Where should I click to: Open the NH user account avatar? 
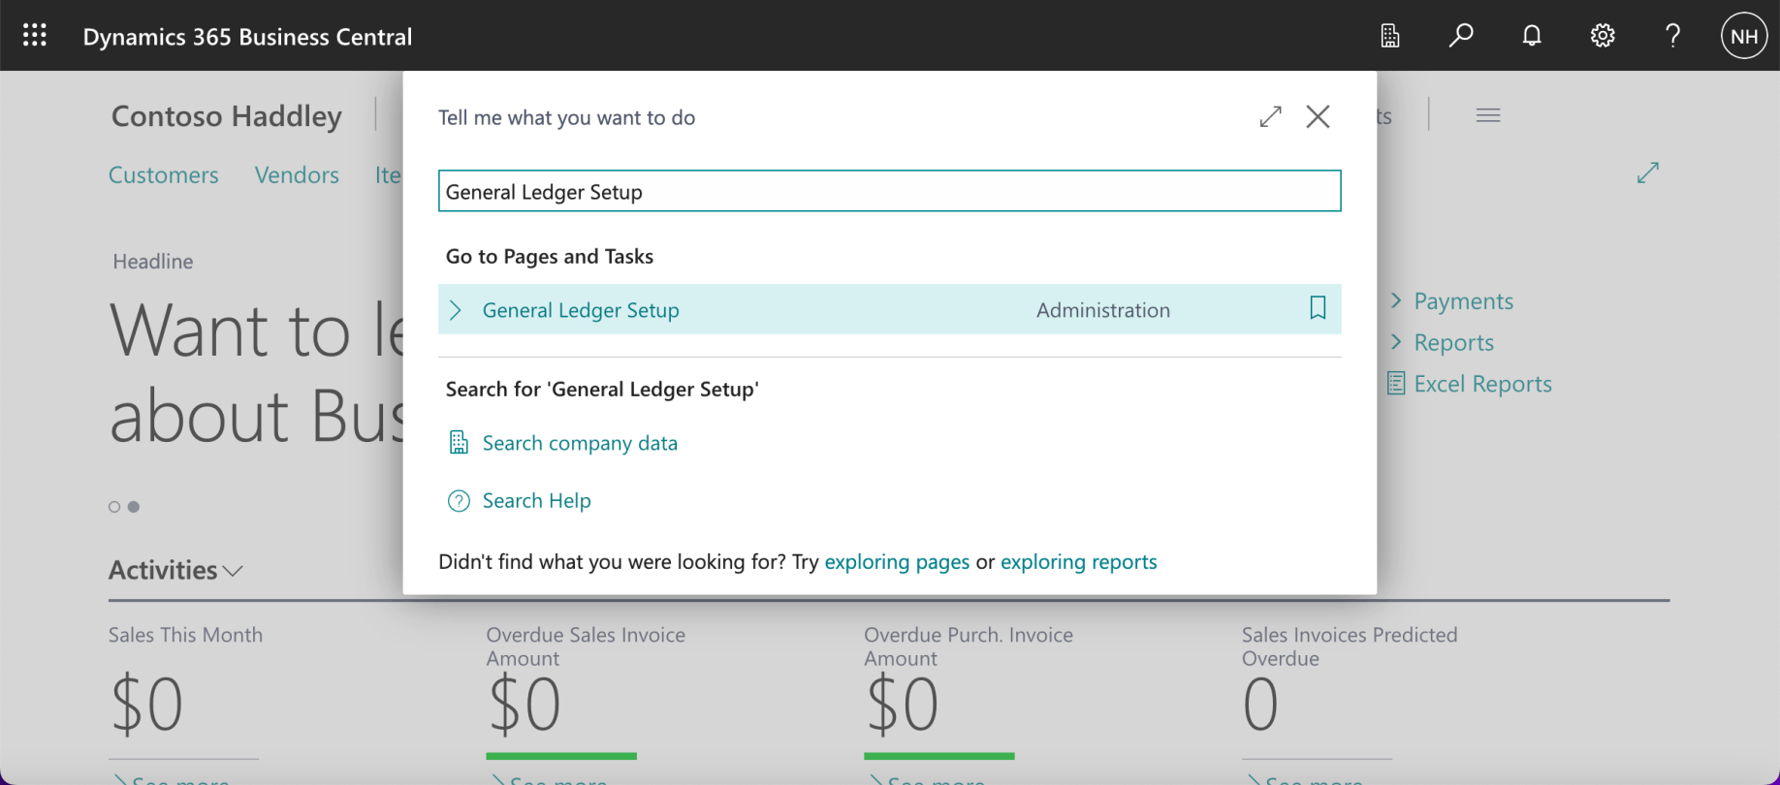(x=1744, y=37)
